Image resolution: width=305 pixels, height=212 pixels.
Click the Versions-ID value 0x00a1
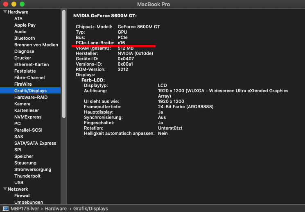125,64
